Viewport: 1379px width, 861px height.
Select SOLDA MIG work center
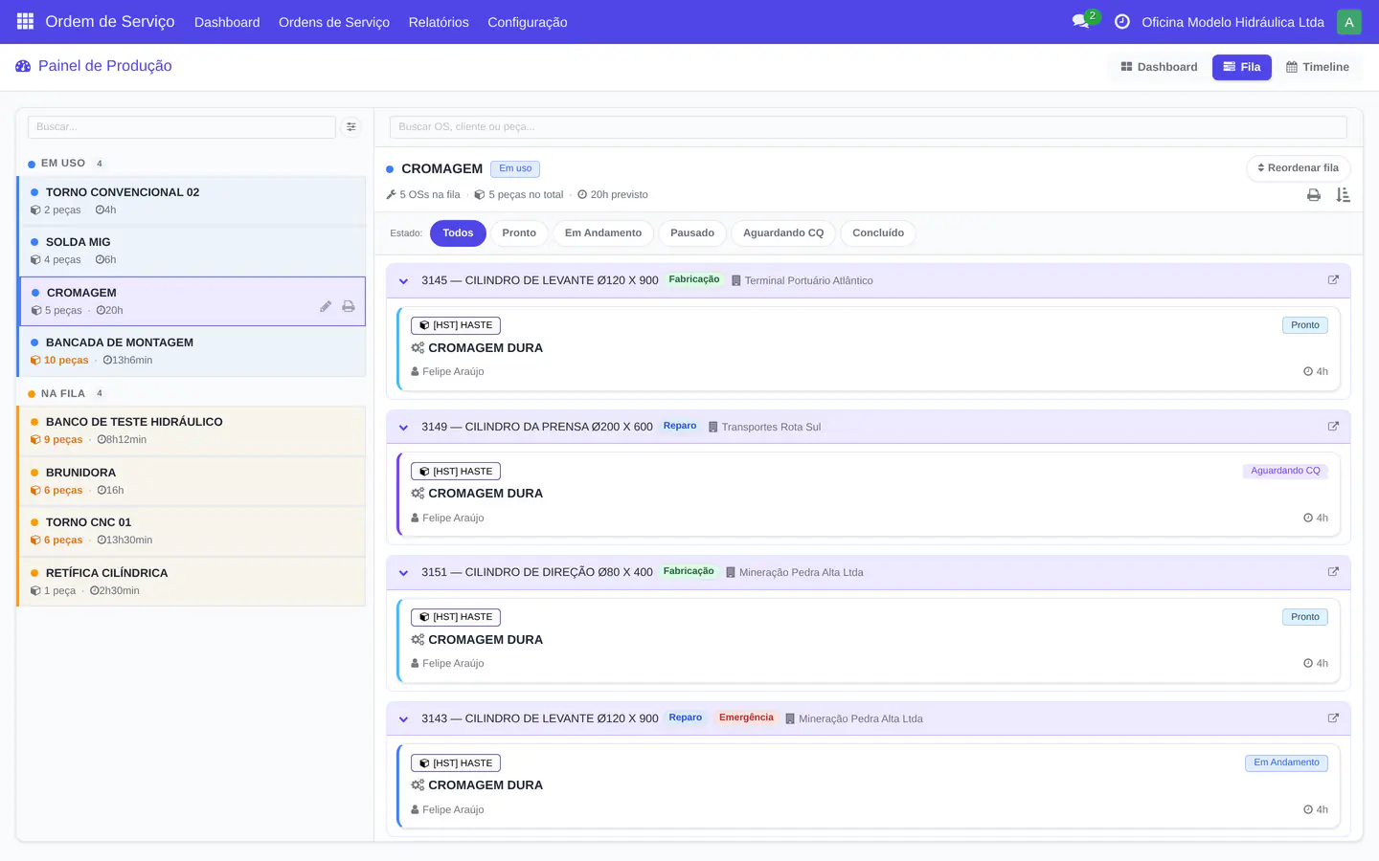pos(192,251)
